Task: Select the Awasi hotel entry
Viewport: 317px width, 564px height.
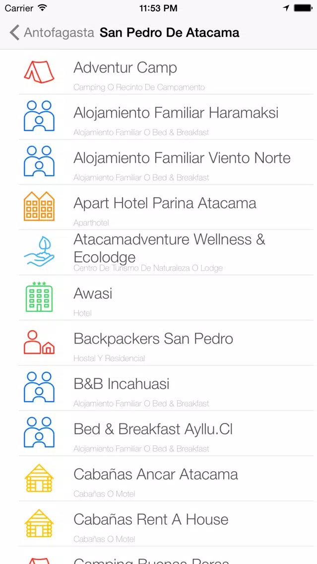Action: pos(93,293)
